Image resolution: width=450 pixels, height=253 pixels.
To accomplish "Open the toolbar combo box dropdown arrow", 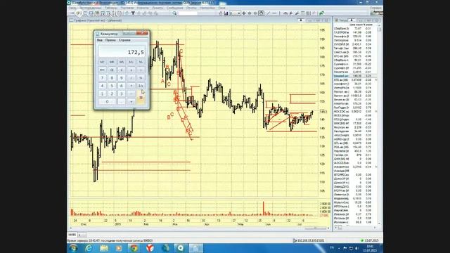I will tap(239, 13).
